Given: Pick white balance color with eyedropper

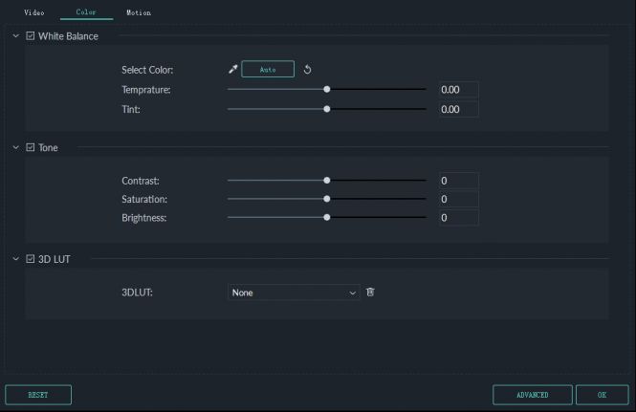Looking at the screenshot, I should [232, 70].
